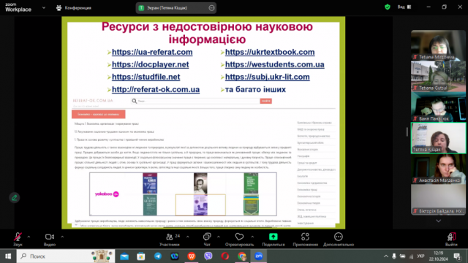Image resolution: width=468 pixels, height=263 pixels.
Task: Open the https://docplayer.net link
Action: [151, 65]
